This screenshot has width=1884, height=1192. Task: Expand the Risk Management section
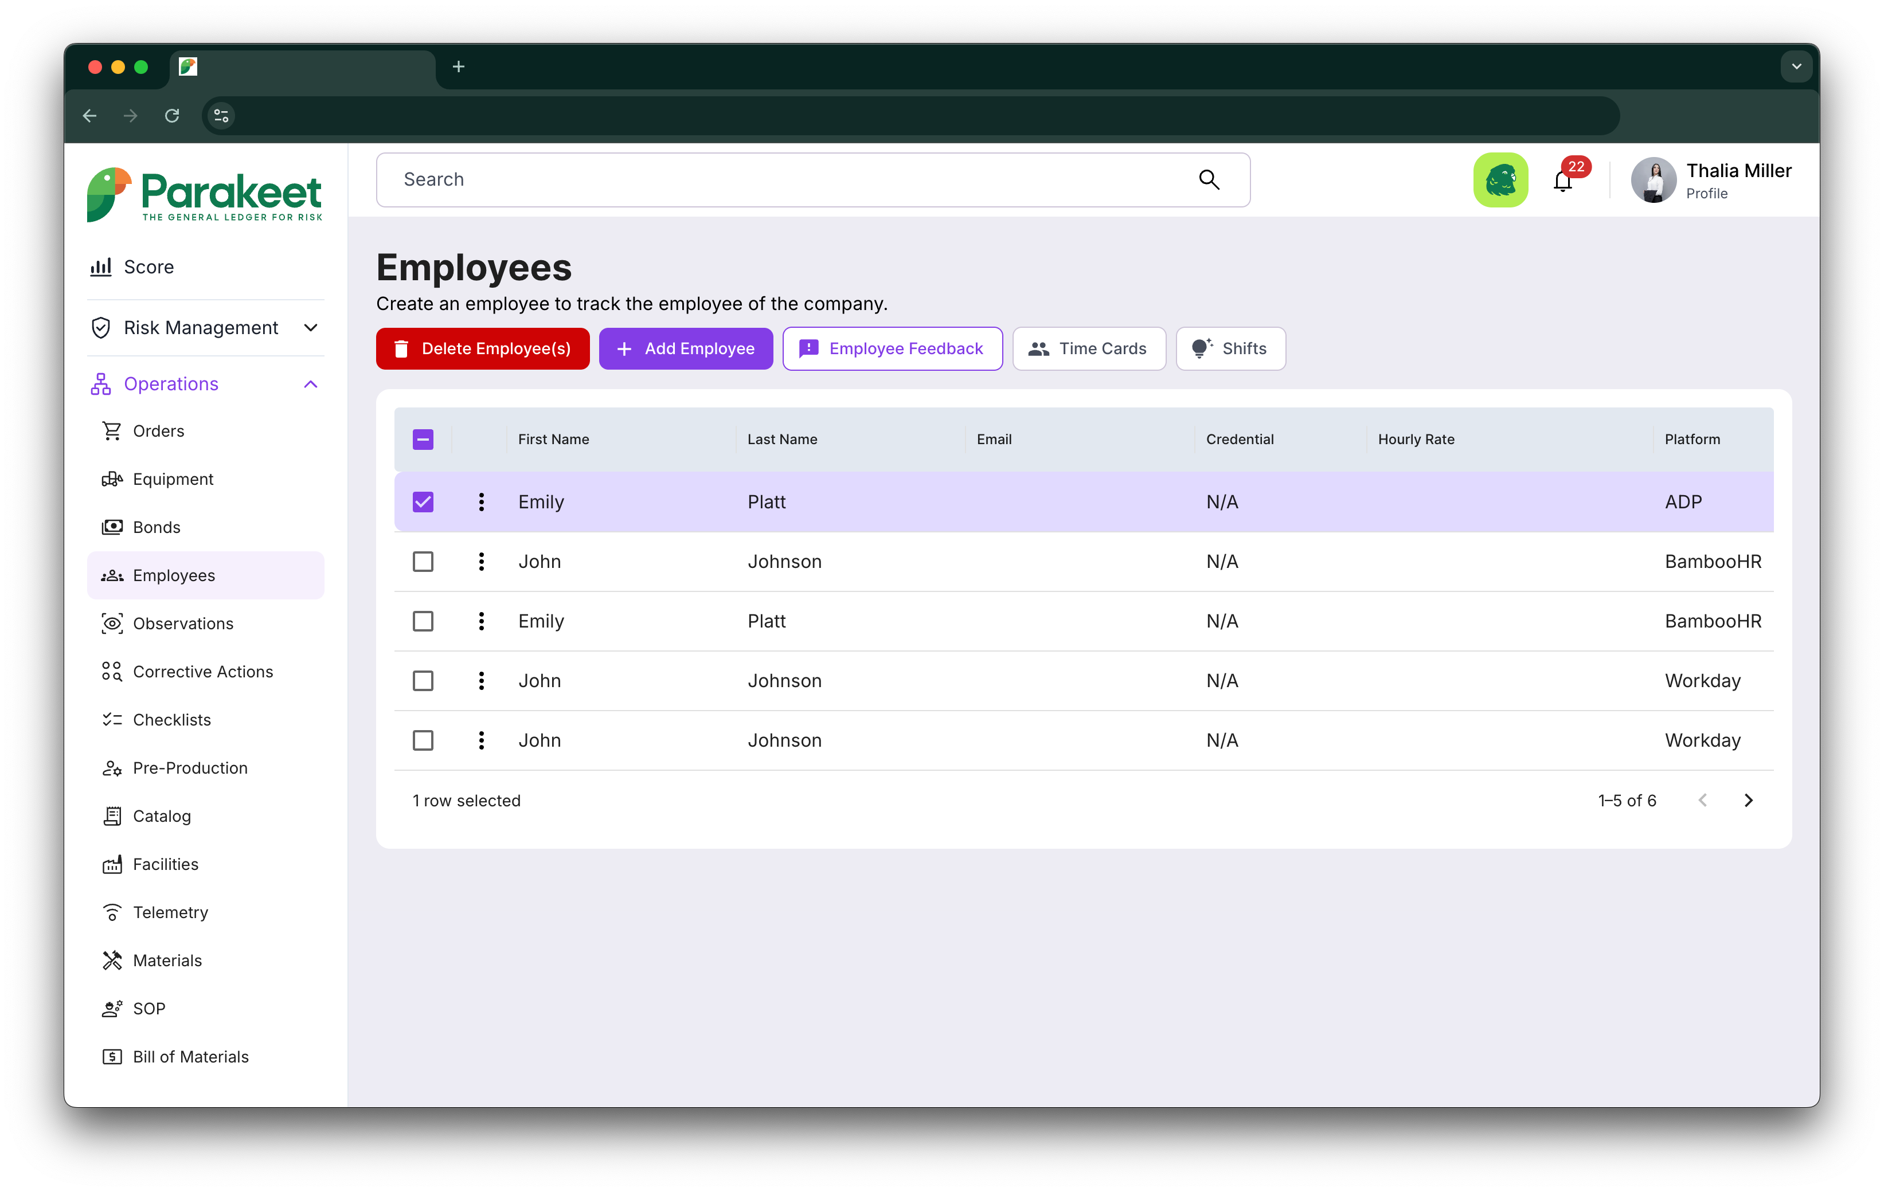tap(311, 328)
